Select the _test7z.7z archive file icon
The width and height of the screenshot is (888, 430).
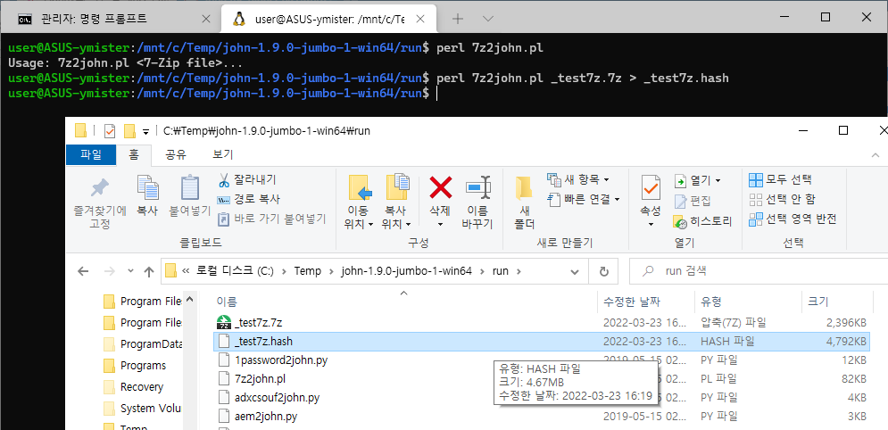click(x=225, y=323)
